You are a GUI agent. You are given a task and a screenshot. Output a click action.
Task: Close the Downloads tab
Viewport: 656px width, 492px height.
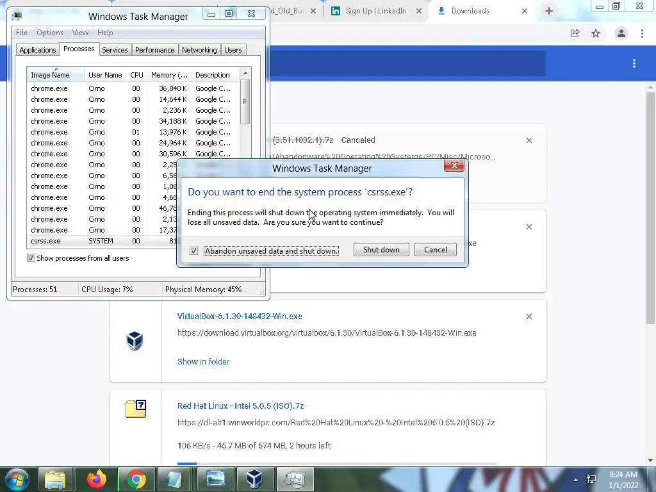[x=525, y=12]
